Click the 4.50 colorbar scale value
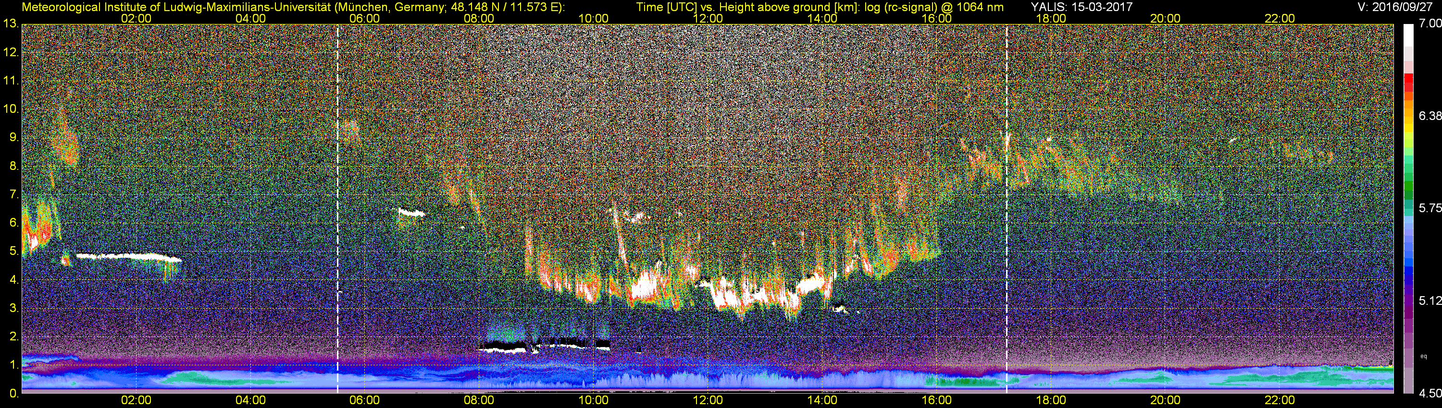1442x408 pixels. pos(1430,394)
